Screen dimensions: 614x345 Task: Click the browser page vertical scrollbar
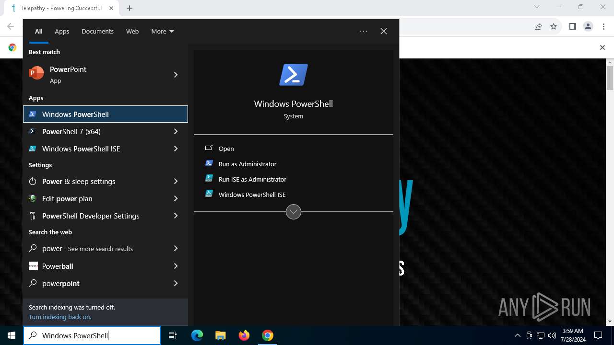pos(610,192)
